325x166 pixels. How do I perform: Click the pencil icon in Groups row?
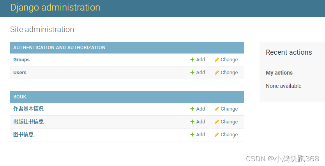click(217, 60)
